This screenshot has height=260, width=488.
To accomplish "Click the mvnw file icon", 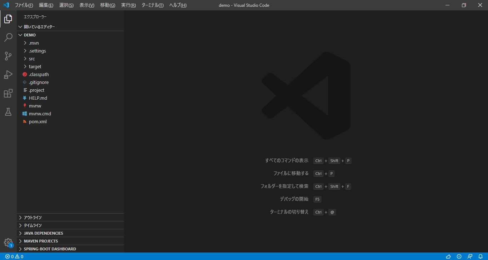I will click(x=25, y=106).
